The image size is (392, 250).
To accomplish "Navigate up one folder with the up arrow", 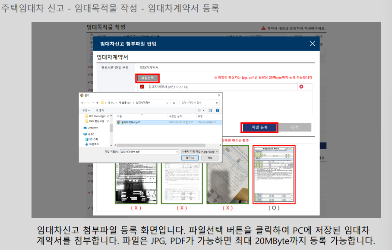I will click(x=97, y=103).
